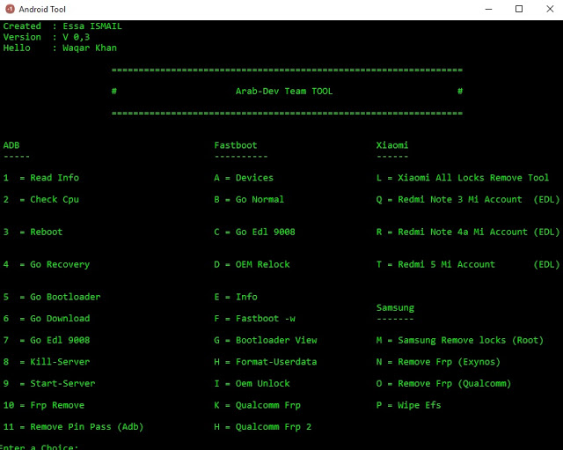Minimize the Android Tool window

(488, 9)
